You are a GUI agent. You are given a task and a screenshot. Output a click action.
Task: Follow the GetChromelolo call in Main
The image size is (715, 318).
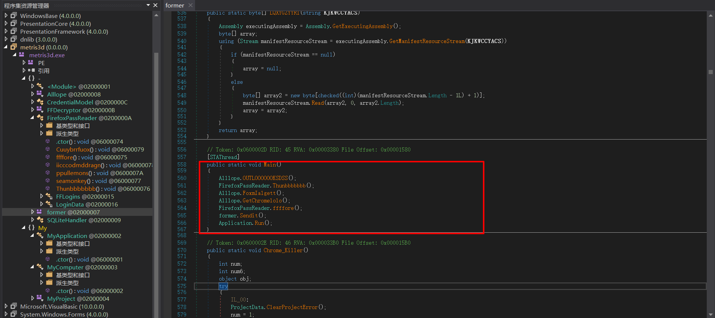(x=262, y=201)
